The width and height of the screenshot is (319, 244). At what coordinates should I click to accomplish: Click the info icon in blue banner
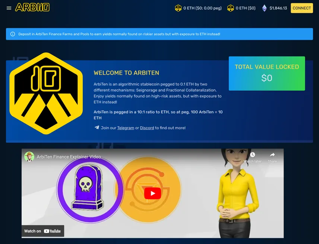[13, 34]
